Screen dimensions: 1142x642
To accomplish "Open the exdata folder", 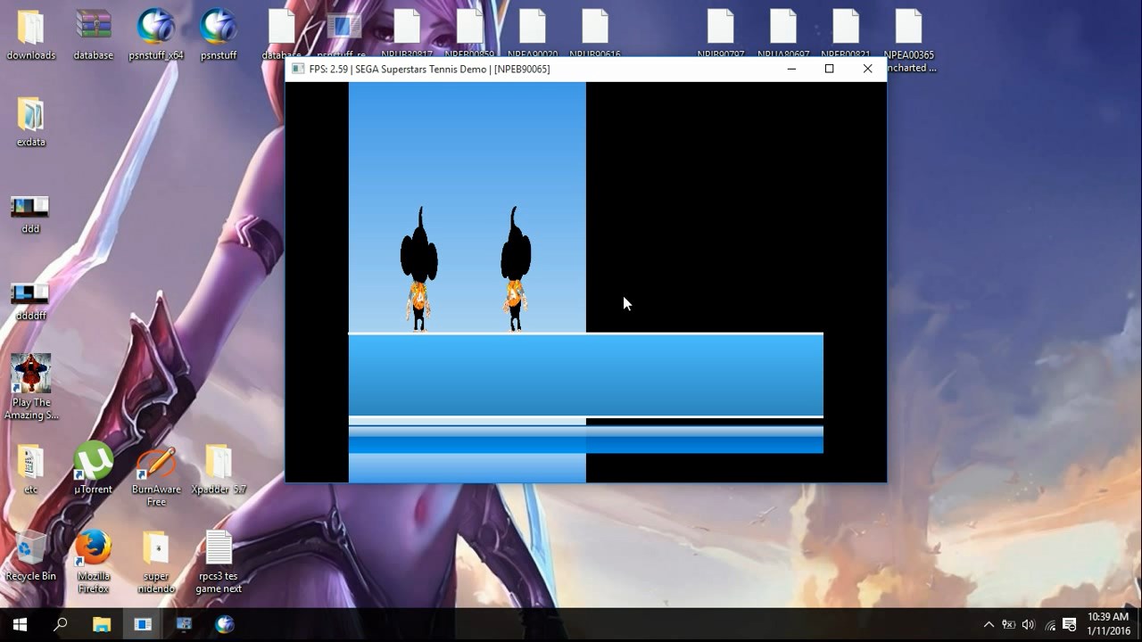I will [x=30, y=115].
